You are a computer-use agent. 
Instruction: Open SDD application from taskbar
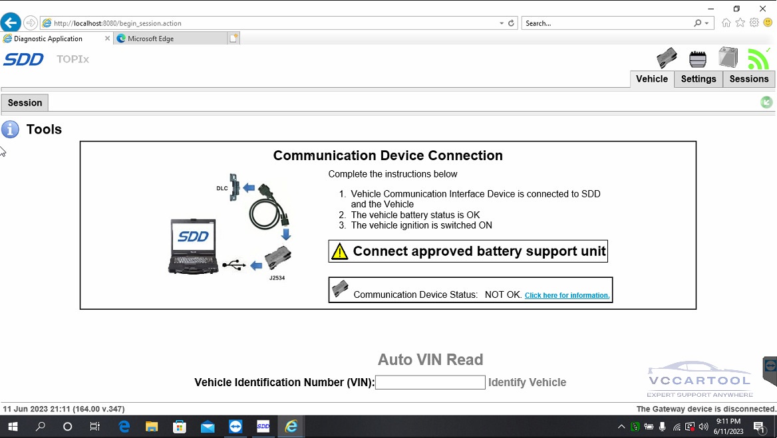[x=263, y=427]
